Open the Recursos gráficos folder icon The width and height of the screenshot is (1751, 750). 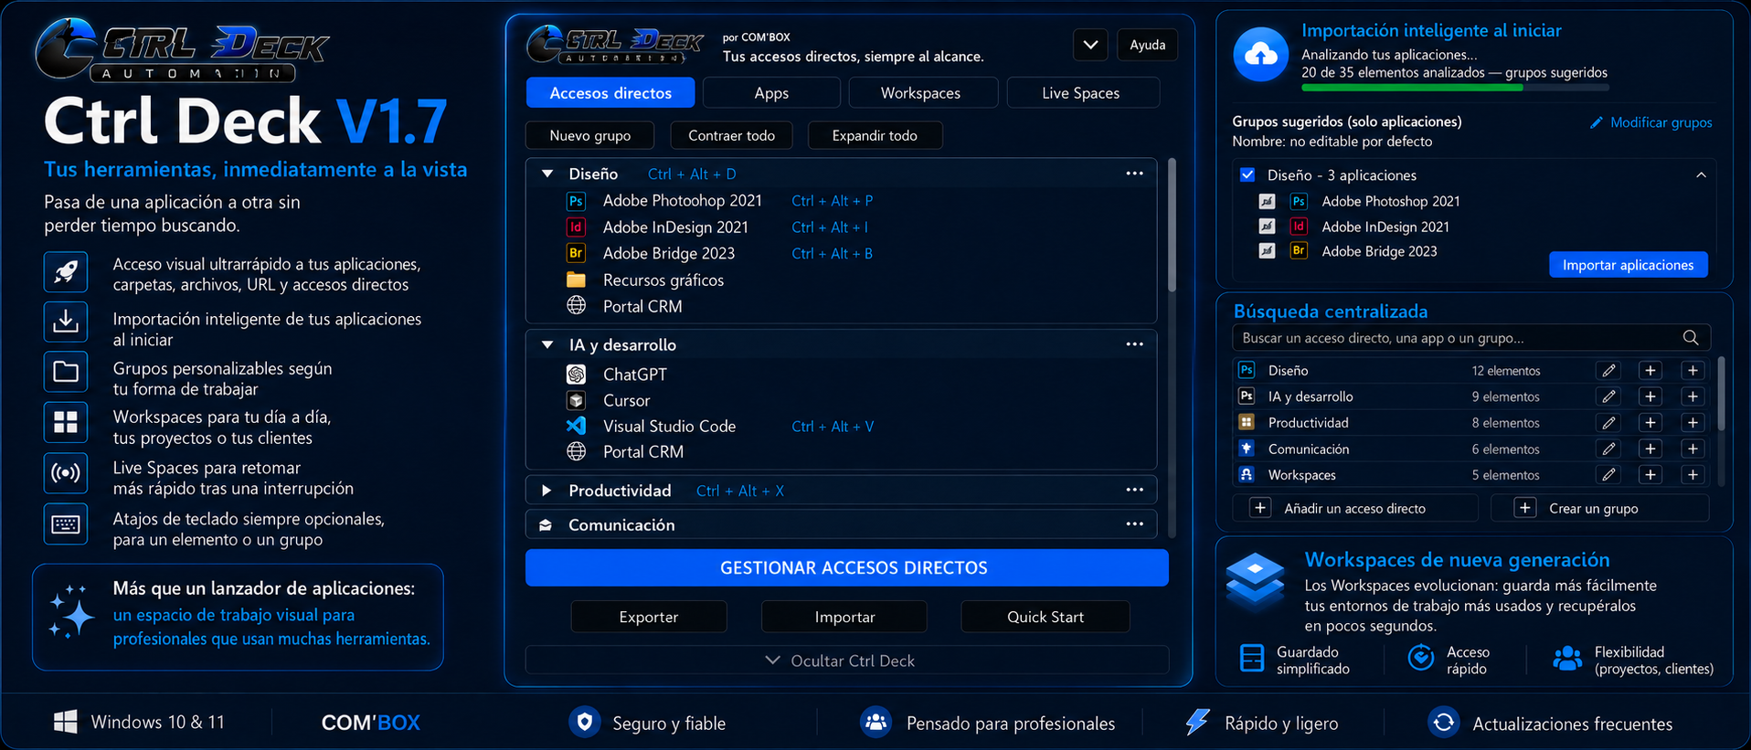[576, 280]
